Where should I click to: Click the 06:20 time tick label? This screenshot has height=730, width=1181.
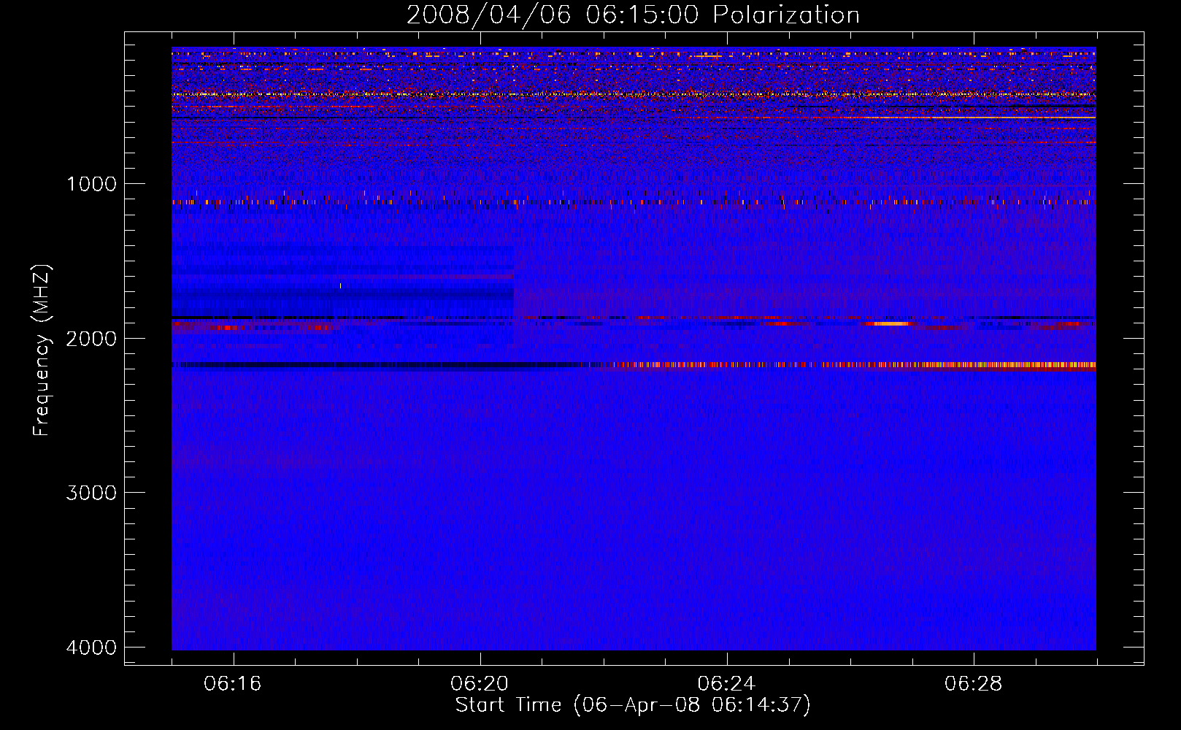coord(480,684)
